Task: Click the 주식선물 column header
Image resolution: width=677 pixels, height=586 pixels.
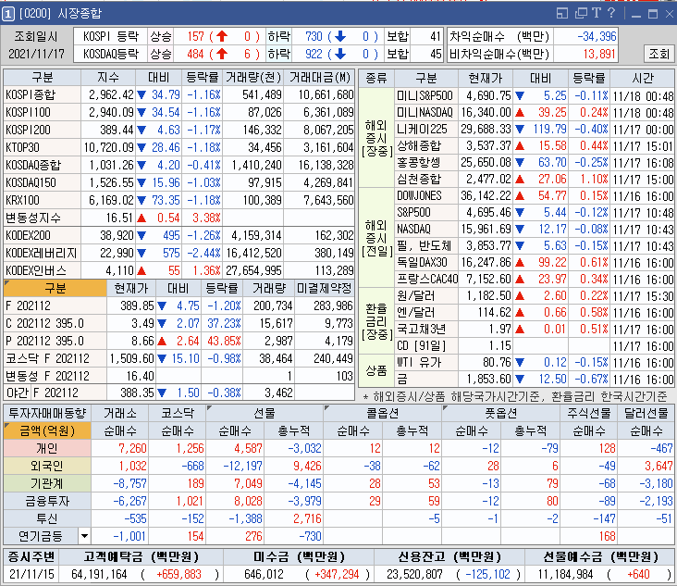Action: click(588, 413)
